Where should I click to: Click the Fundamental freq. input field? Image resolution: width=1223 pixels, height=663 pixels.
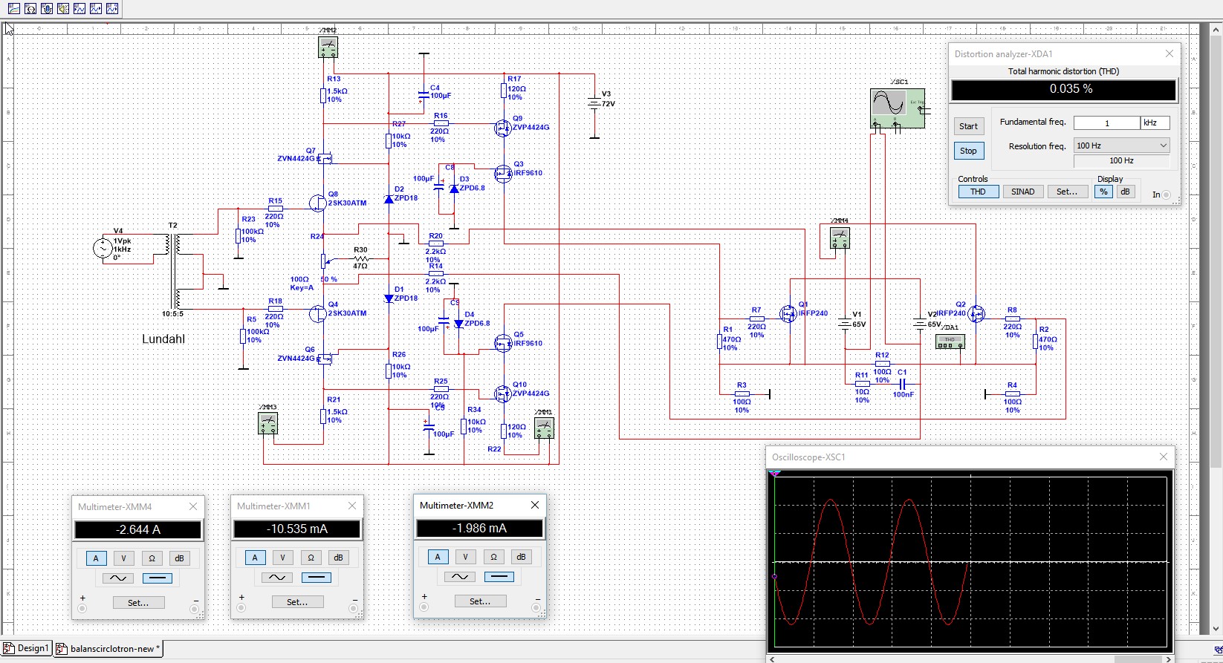click(x=1107, y=123)
